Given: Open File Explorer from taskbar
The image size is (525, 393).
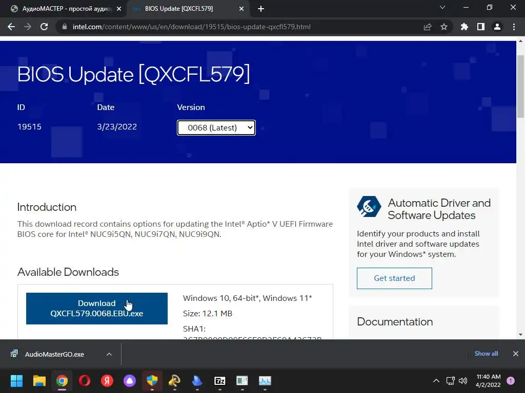Looking at the screenshot, I should [39, 381].
